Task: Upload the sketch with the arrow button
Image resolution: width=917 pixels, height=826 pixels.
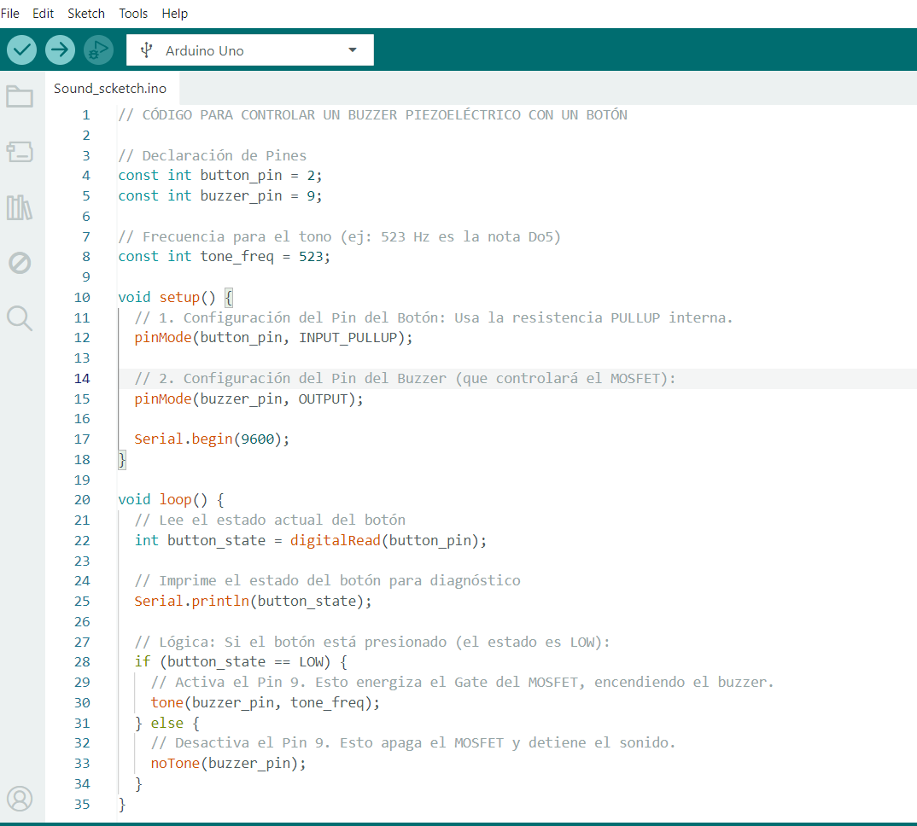Action: tap(60, 50)
